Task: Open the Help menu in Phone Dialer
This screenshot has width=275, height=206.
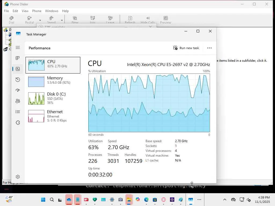Action: click(x=66, y=11)
